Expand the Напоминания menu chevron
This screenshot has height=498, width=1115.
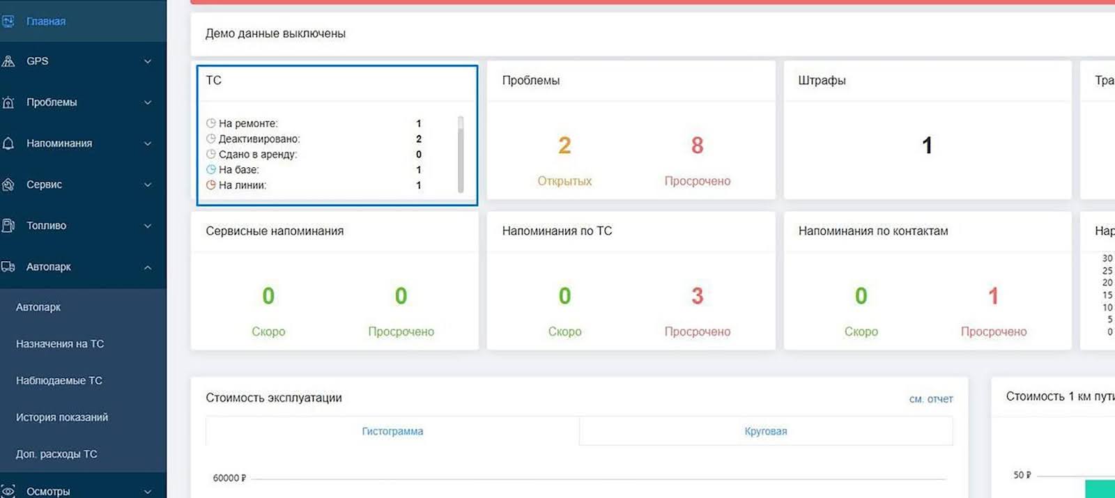(x=148, y=143)
